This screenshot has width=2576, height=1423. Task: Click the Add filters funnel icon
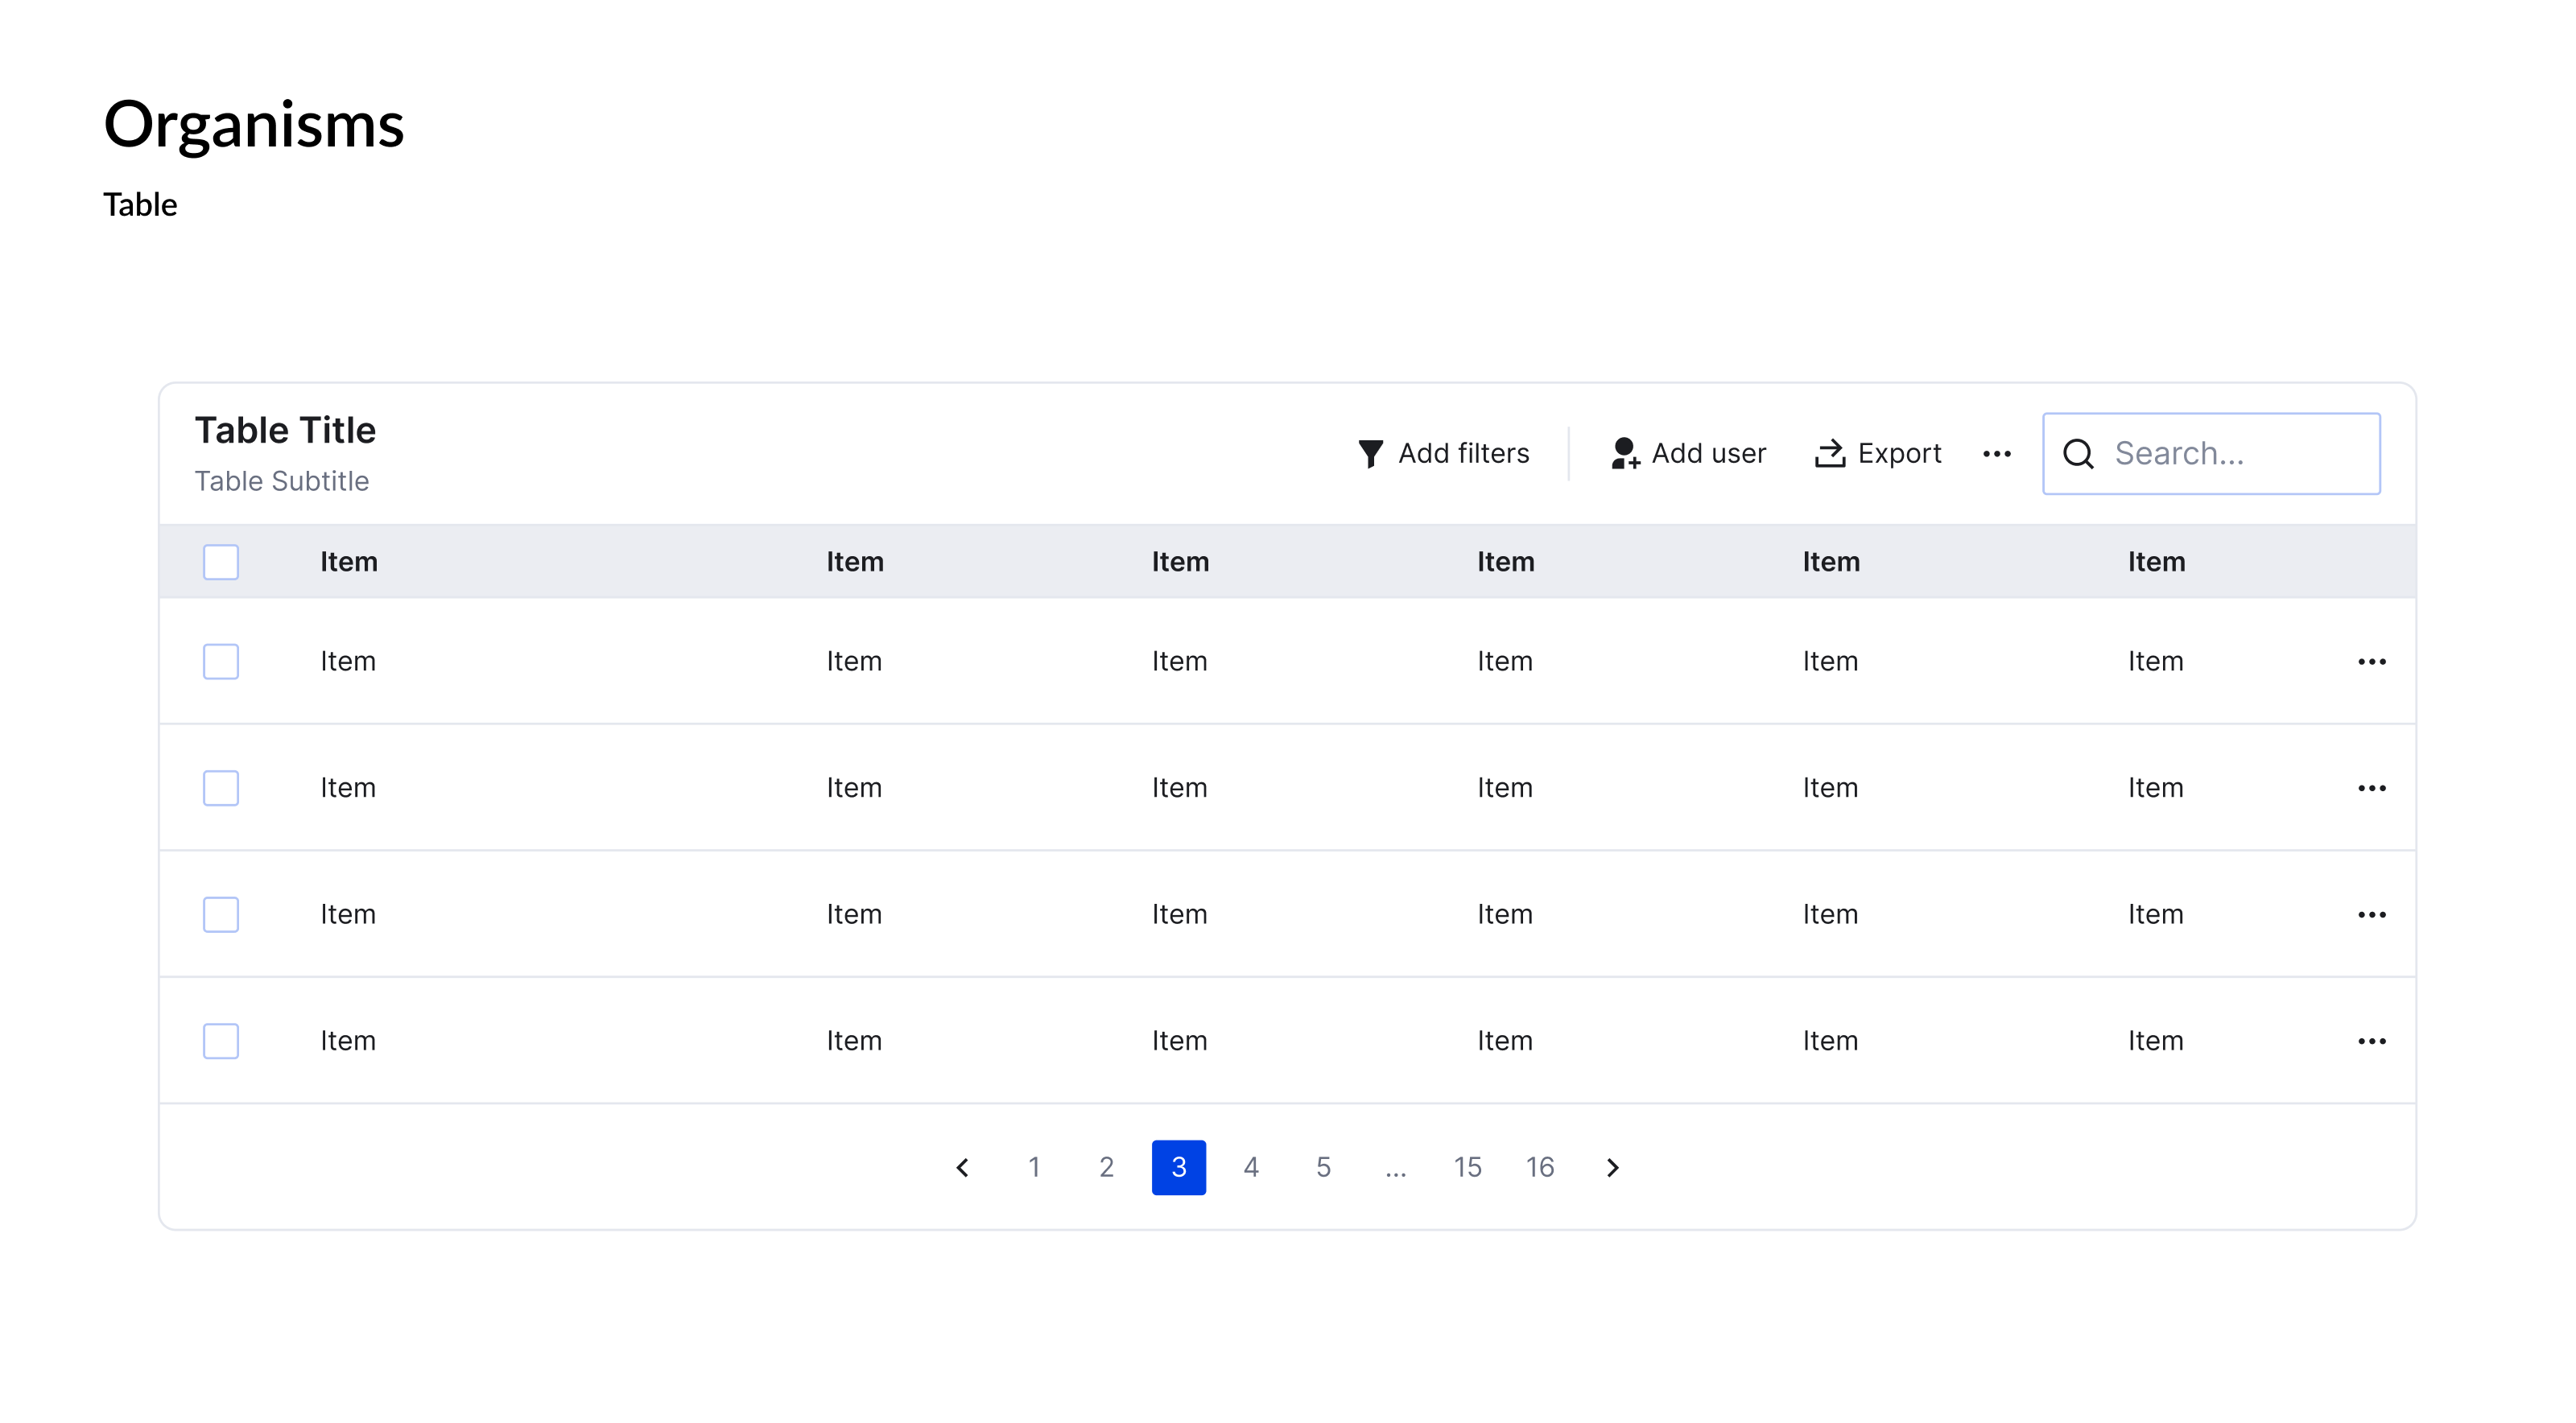1370,454
